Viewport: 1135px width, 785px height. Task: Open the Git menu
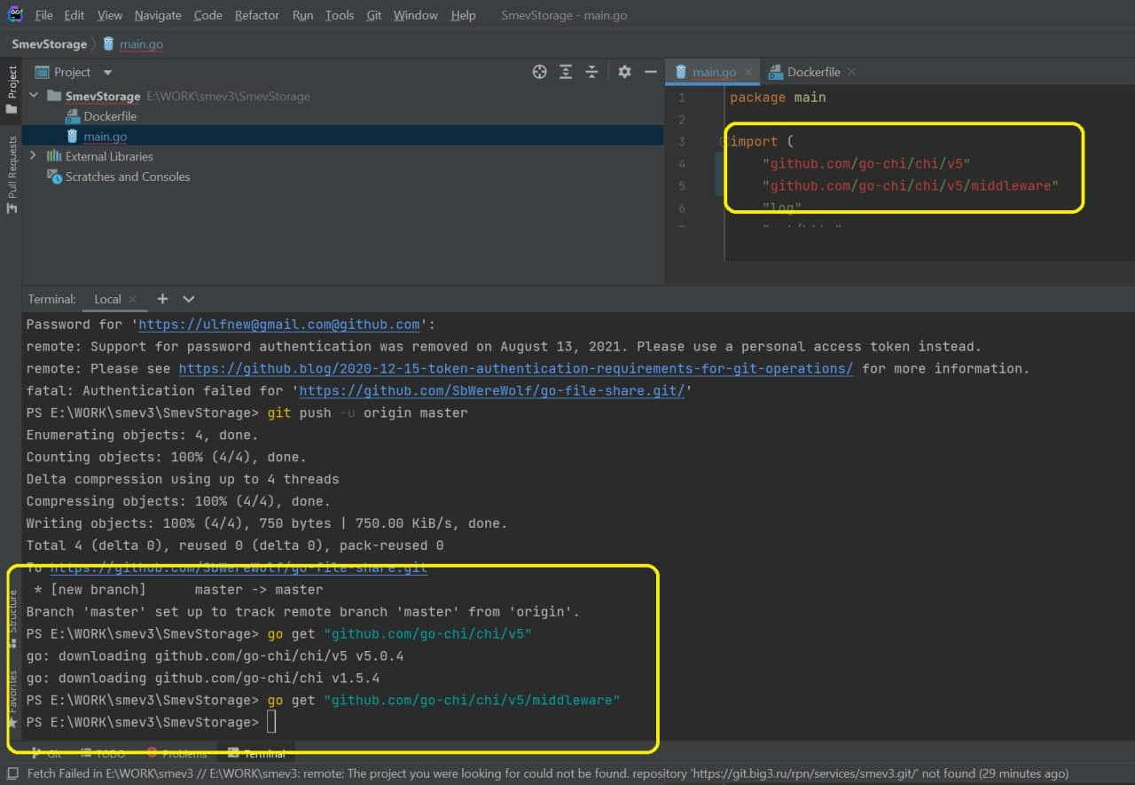pos(374,15)
